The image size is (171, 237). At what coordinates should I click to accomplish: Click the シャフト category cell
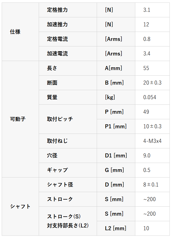coord(20,206)
